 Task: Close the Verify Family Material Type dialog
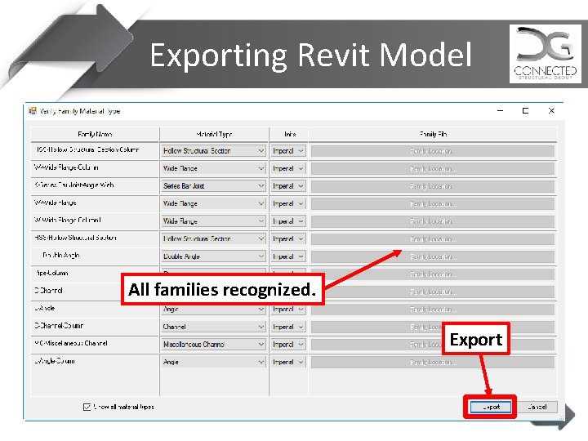point(551,110)
